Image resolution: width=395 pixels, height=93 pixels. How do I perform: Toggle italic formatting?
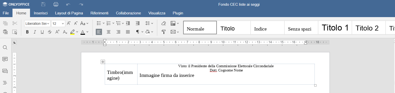[35, 32]
